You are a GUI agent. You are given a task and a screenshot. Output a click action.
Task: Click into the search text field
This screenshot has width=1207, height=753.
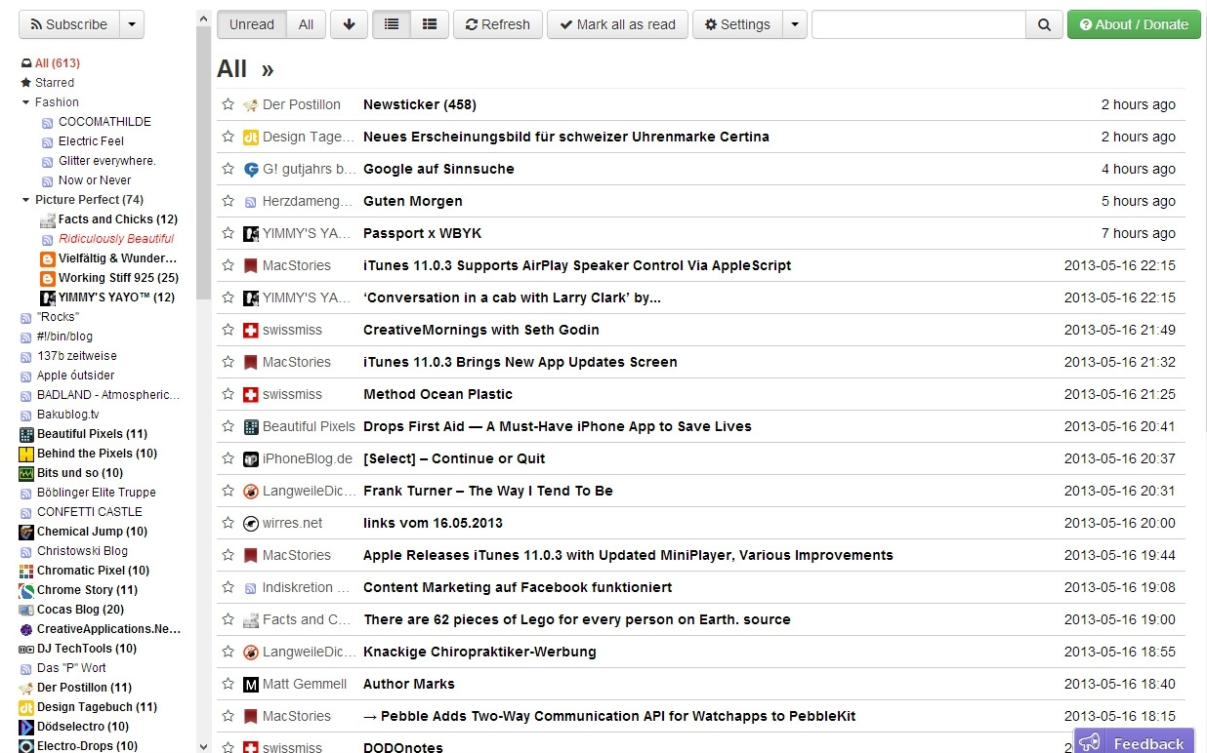[x=918, y=24]
